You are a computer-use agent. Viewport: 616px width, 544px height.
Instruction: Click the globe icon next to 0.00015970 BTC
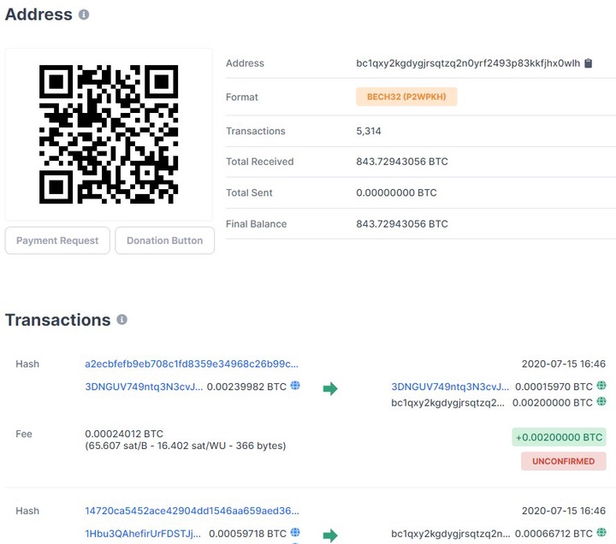point(601,386)
